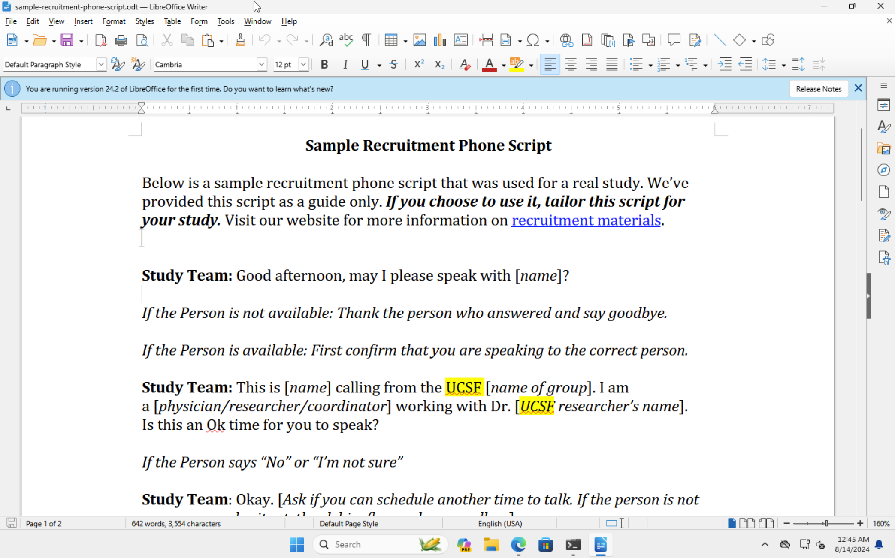Image resolution: width=895 pixels, height=558 pixels.
Task: Insert a table using toolbar icon
Action: [x=390, y=40]
